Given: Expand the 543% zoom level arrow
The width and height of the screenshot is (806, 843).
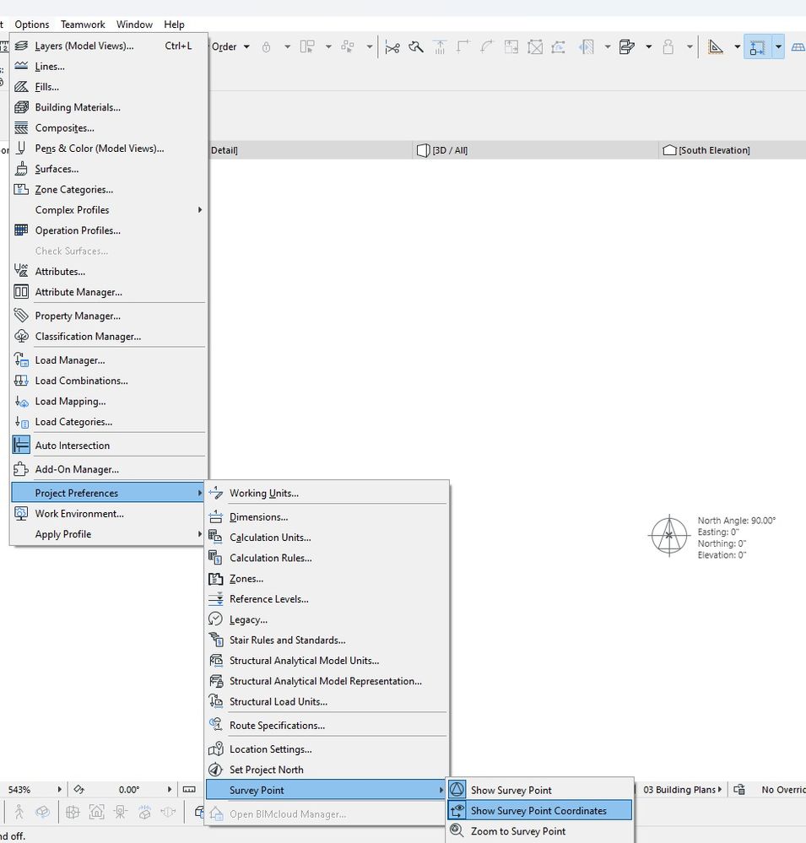Looking at the screenshot, I should pyautogui.click(x=59, y=789).
